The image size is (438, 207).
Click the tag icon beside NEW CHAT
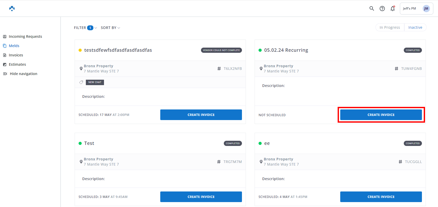[81, 82]
